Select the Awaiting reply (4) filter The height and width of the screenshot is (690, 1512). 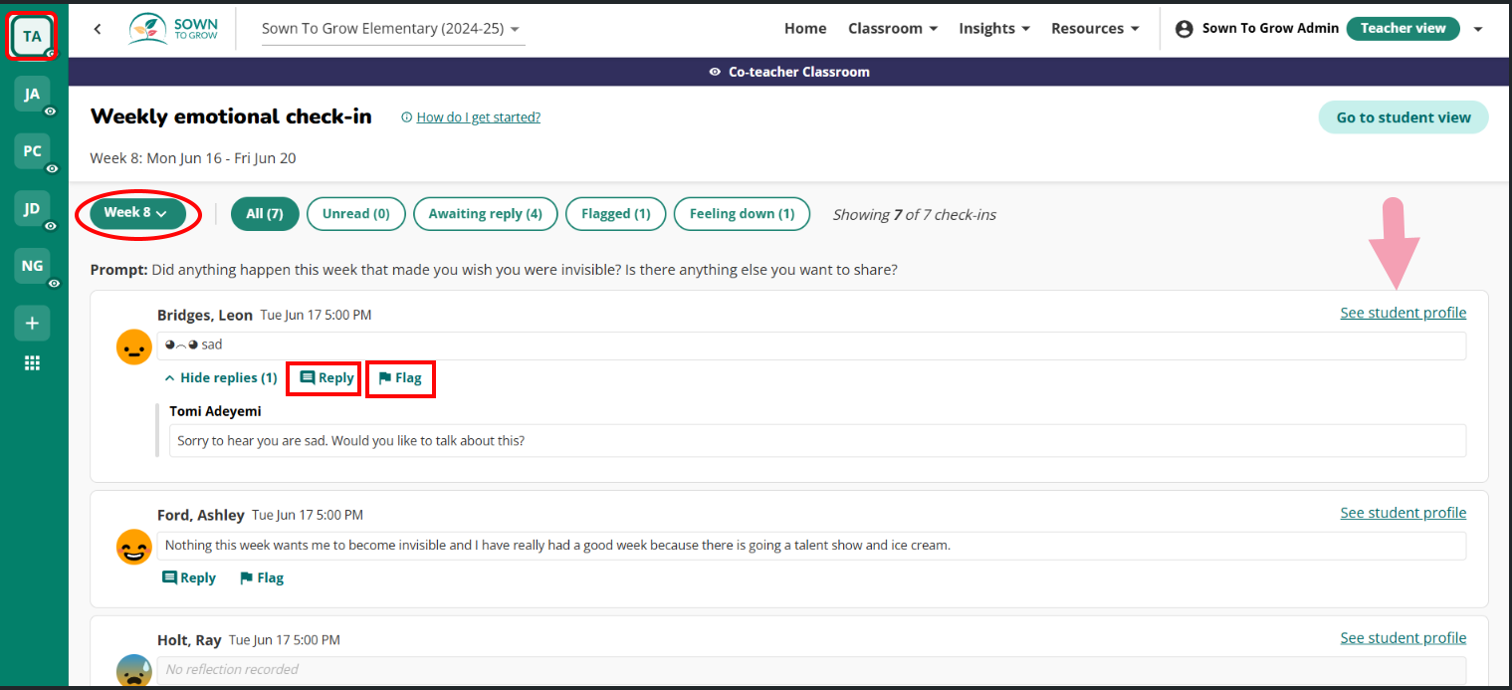pyautogui.click(x=486, y=214)
